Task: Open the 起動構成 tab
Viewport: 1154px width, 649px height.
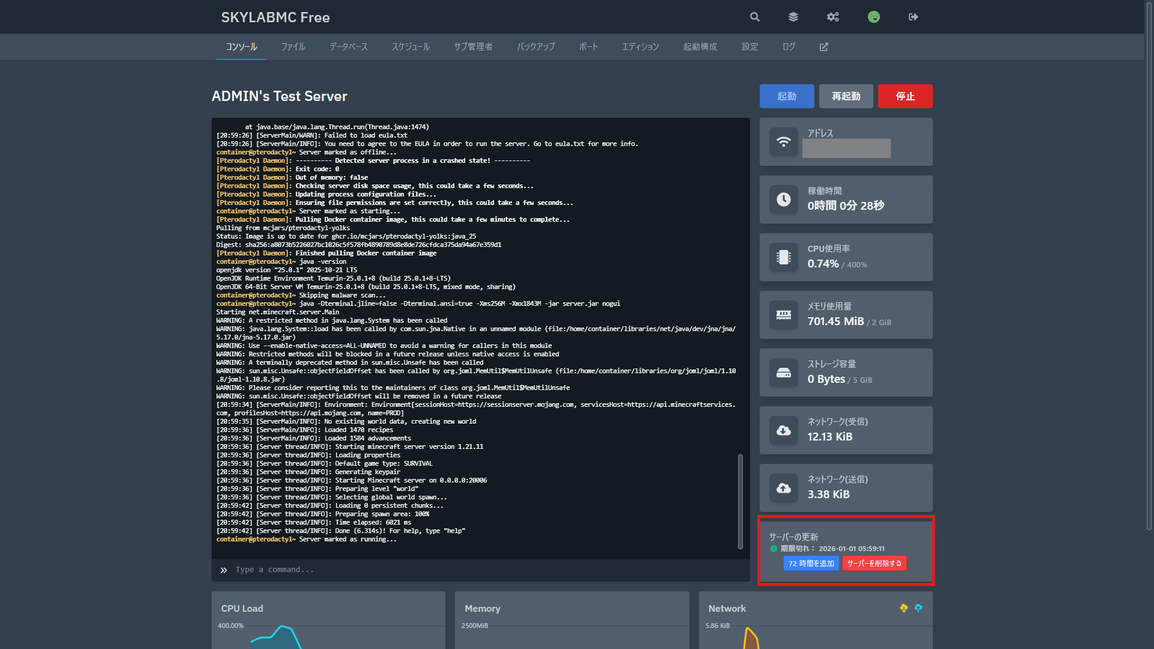Action: tap(700, 47)
